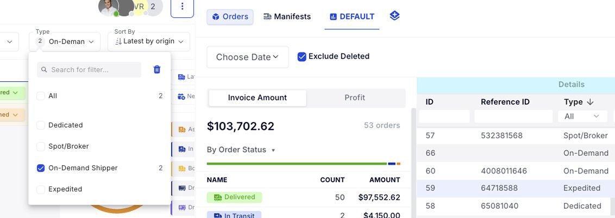Tick the Expedited type checkbox
The image size is (615, 218).
coord(41,189)
